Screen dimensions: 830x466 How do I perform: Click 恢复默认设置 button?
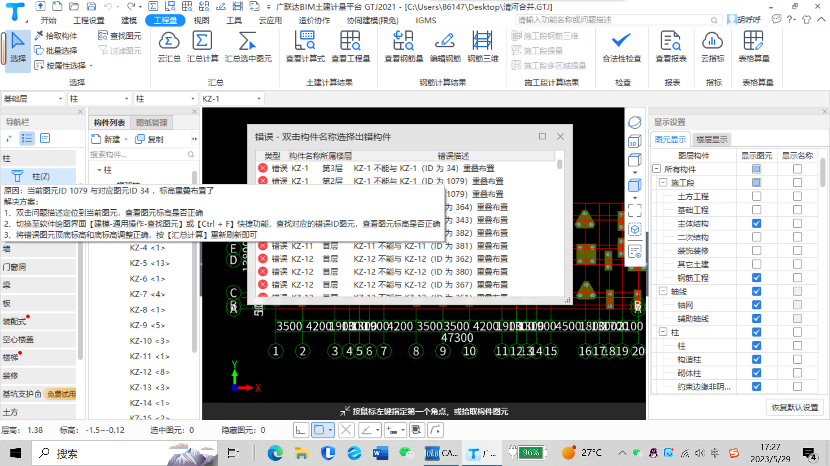pyautogui.click(x=795, y=407)
